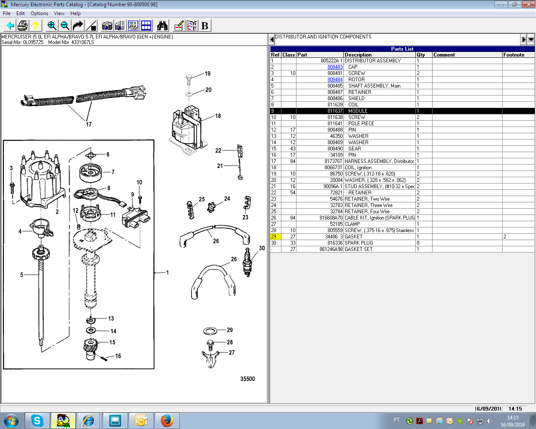Open the File menu
The image size is (536, 429).
tap(7, 13)
